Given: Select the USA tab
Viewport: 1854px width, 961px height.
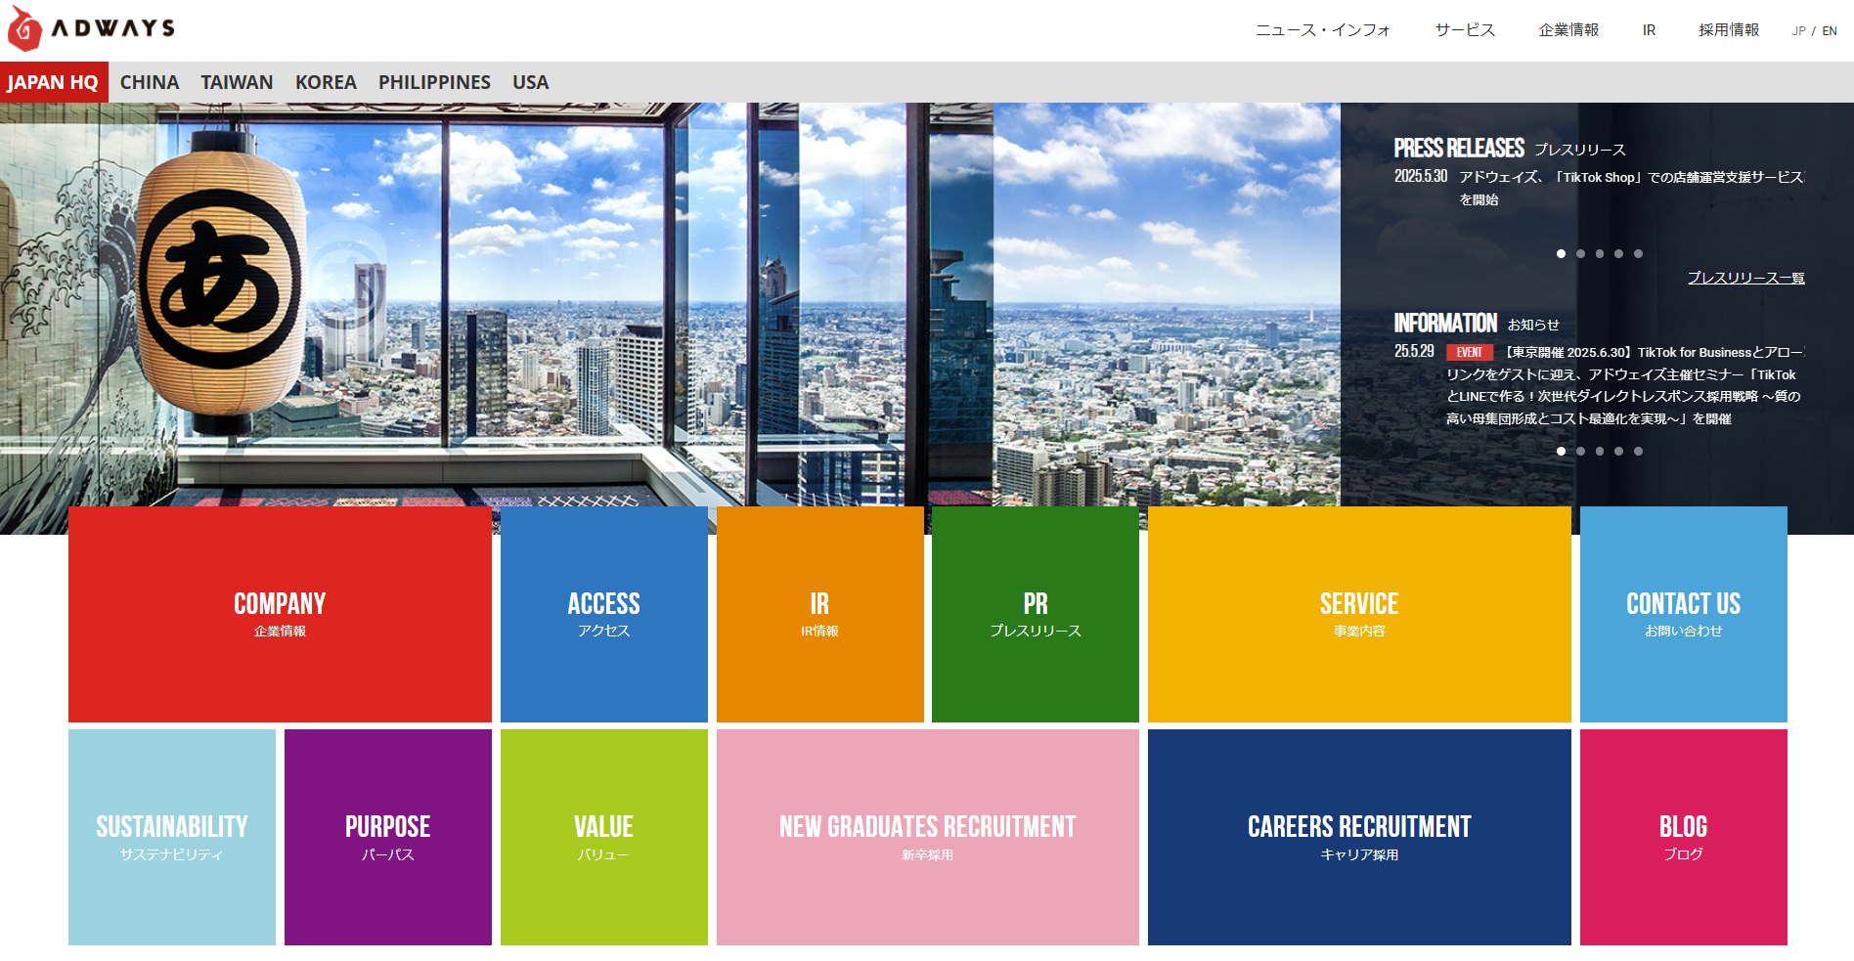Looking at the screenshot, I should (x=531, y=82).
